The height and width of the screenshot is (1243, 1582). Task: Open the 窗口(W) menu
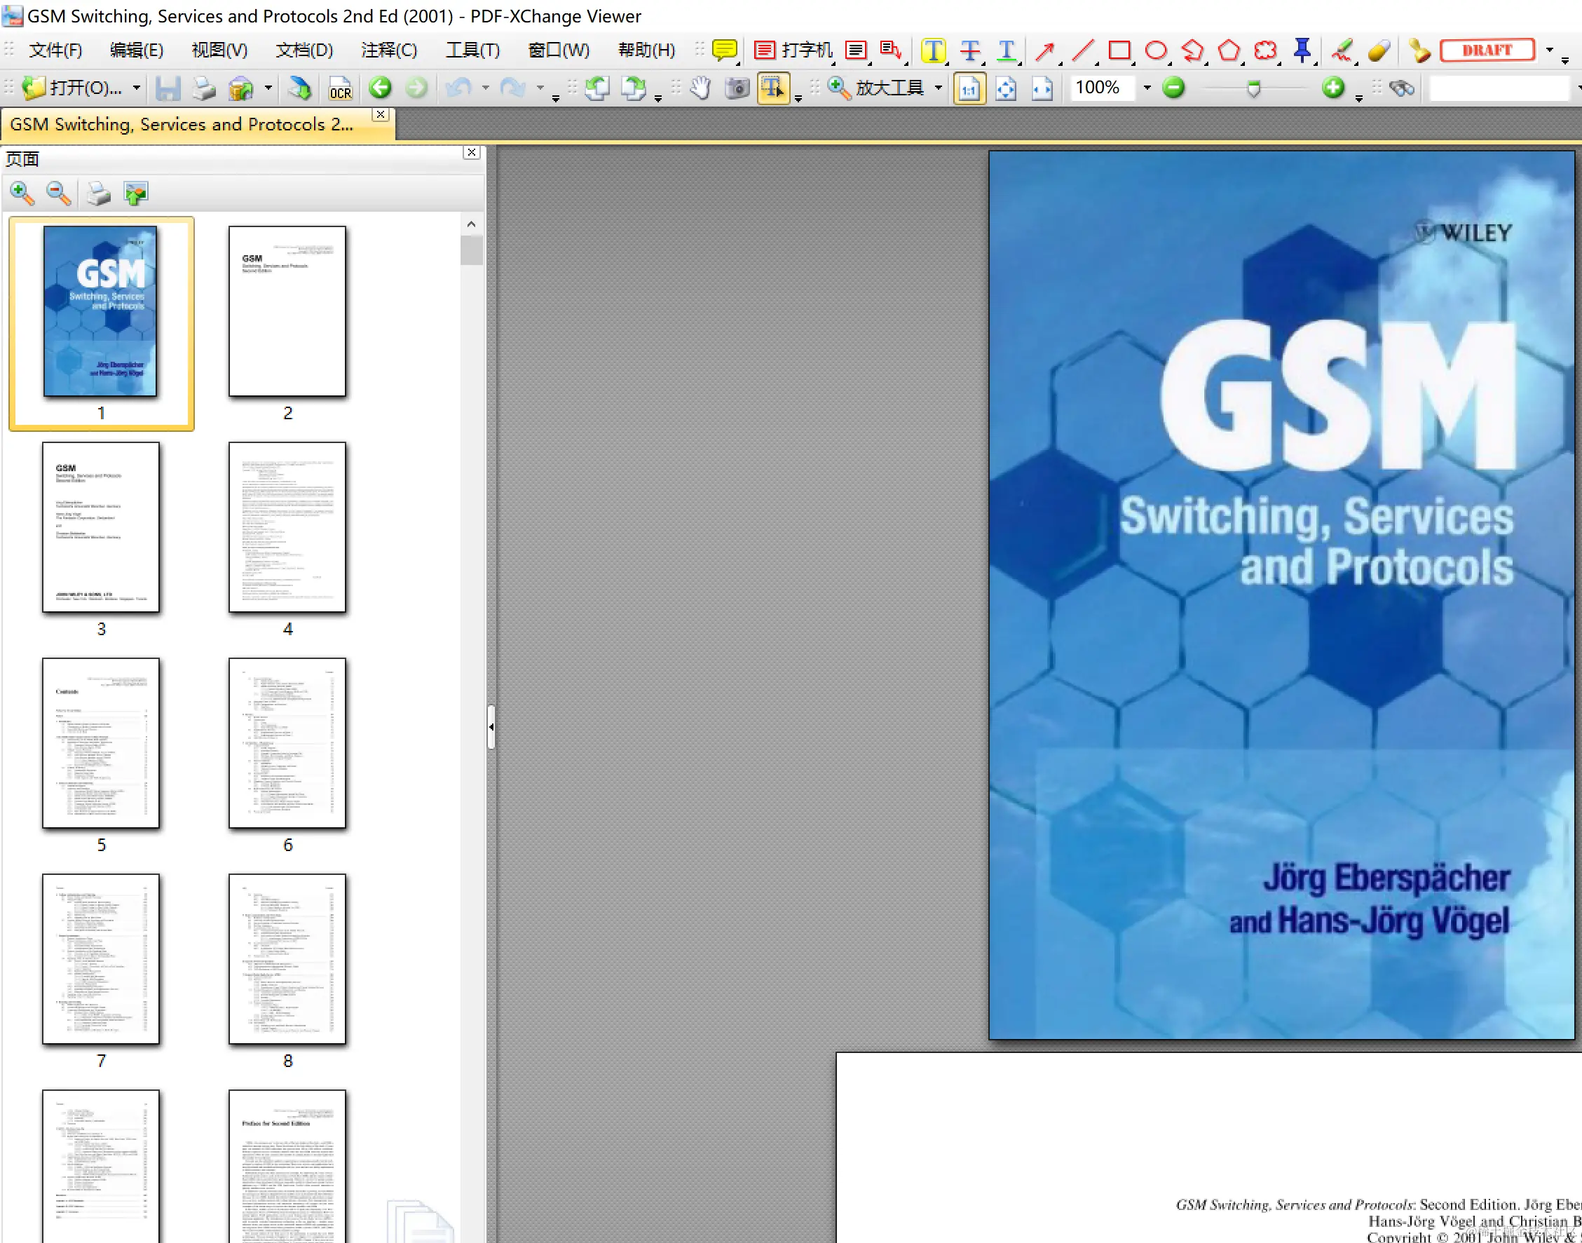pyautogui.click(x=558, y=50)
